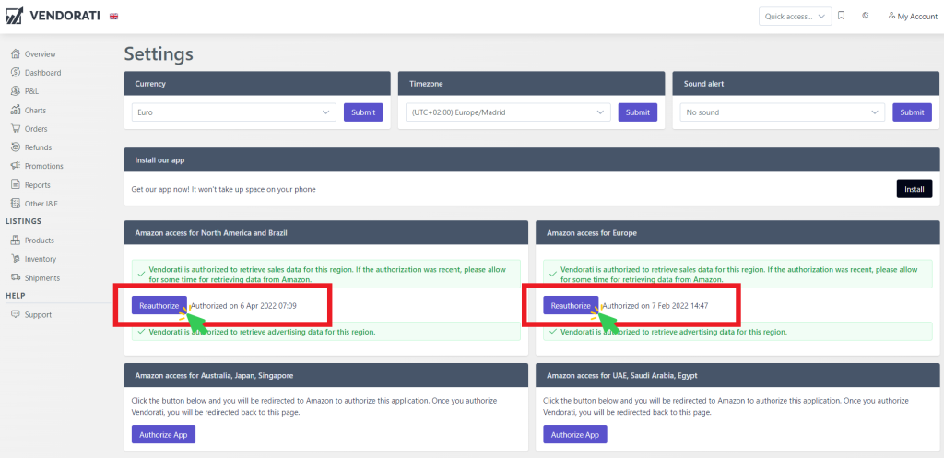
Task: Click the VENDORATI brand name
Action: [65, 17]
